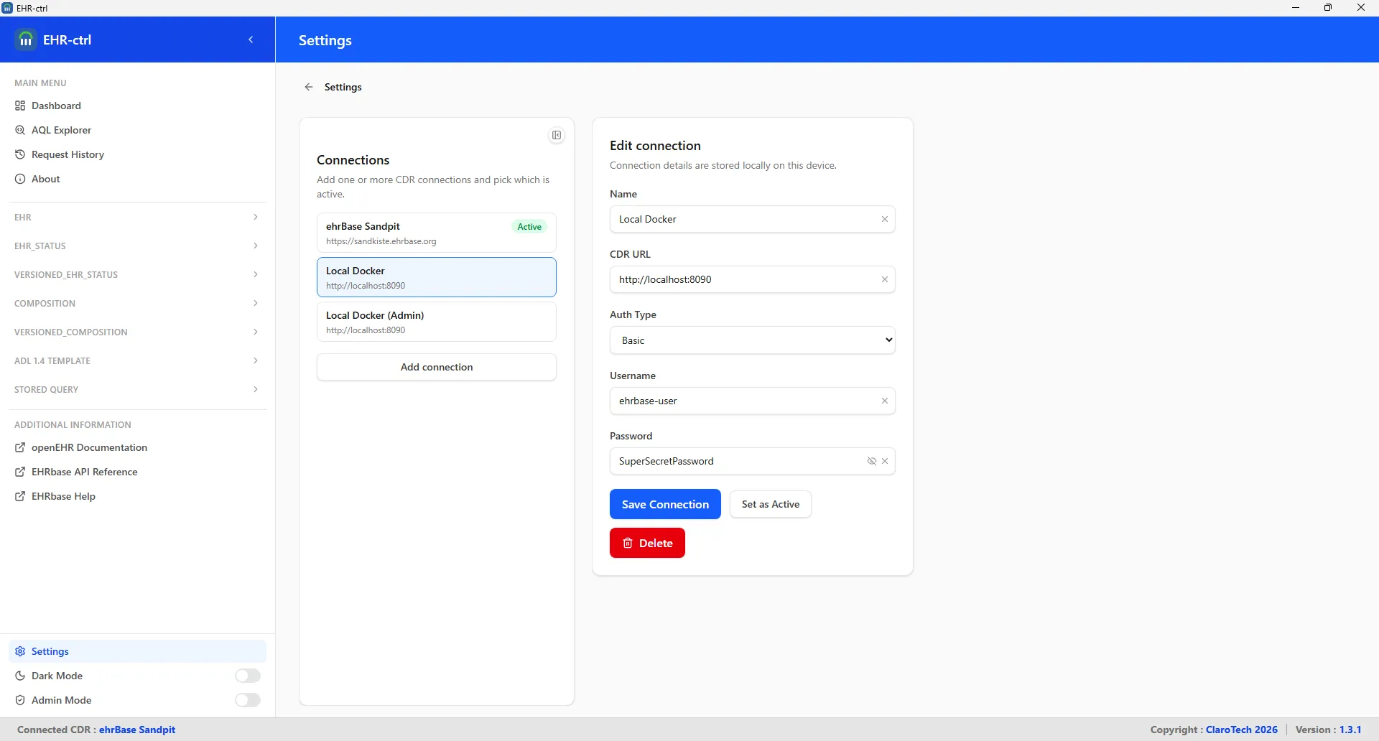Expand the EHR_STATUS section
This screenshot has width=1379, height=741.
click(137, 246)
